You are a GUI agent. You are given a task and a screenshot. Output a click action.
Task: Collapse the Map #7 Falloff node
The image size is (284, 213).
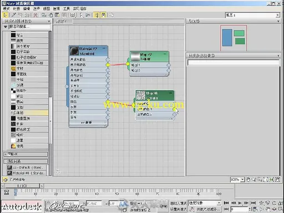coord(165,54)
